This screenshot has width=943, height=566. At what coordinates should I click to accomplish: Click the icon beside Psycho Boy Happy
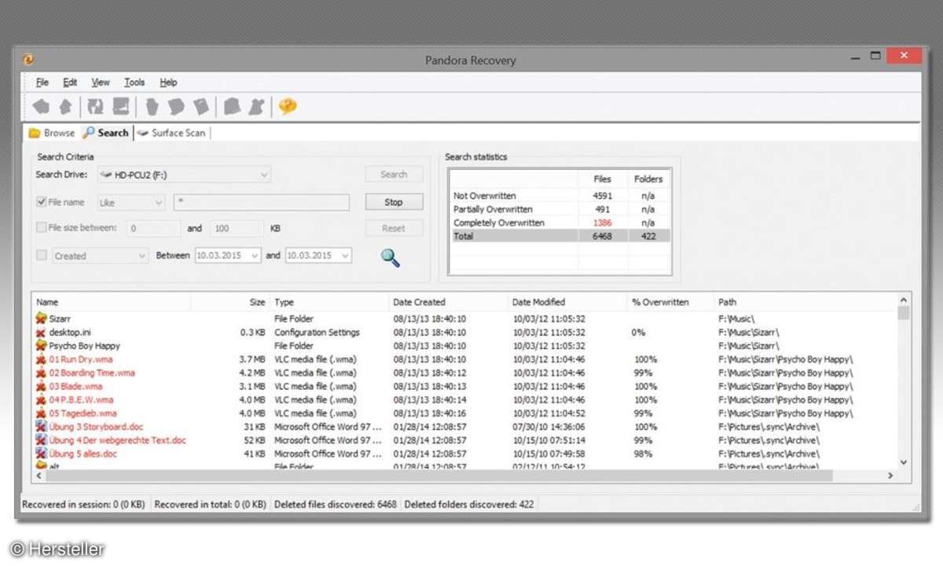pyautogui.click(x=42, y=346)
